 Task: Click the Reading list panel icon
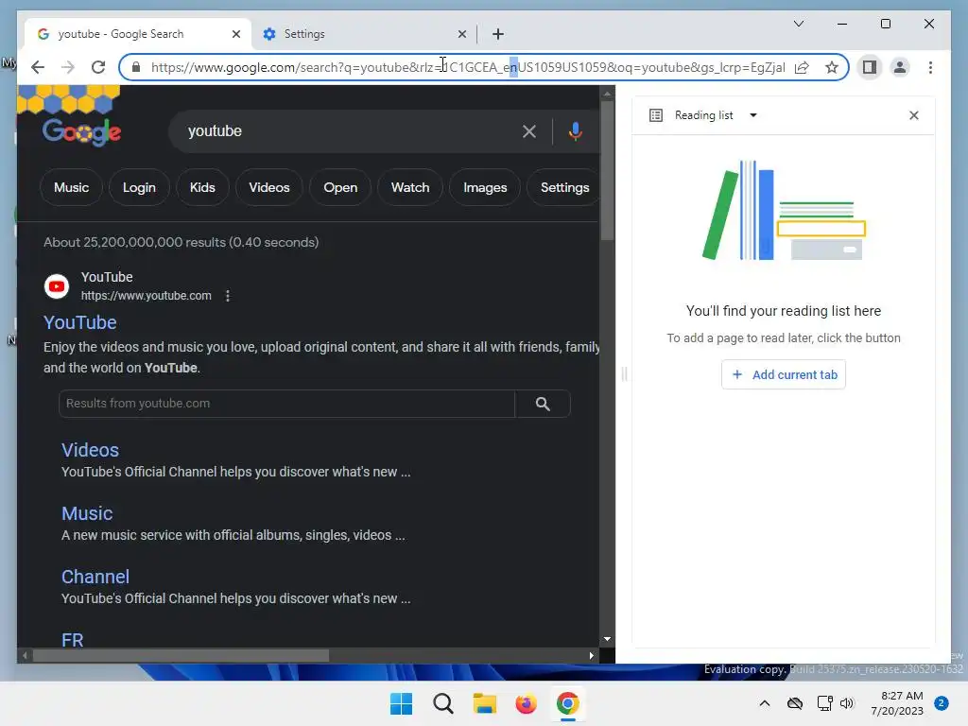656,115
